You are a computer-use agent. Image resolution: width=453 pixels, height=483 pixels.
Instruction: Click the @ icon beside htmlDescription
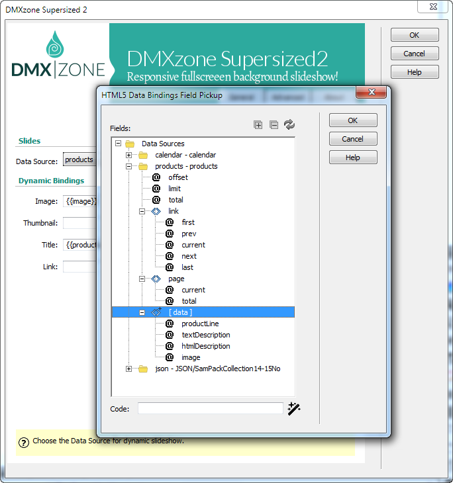coord(170,346)
